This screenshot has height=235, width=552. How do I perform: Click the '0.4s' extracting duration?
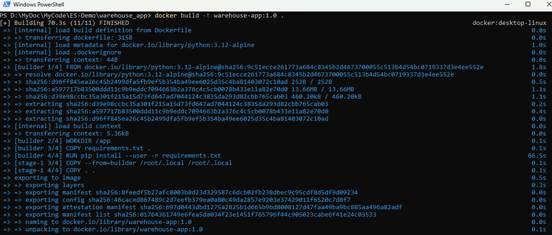click(540, 111)
